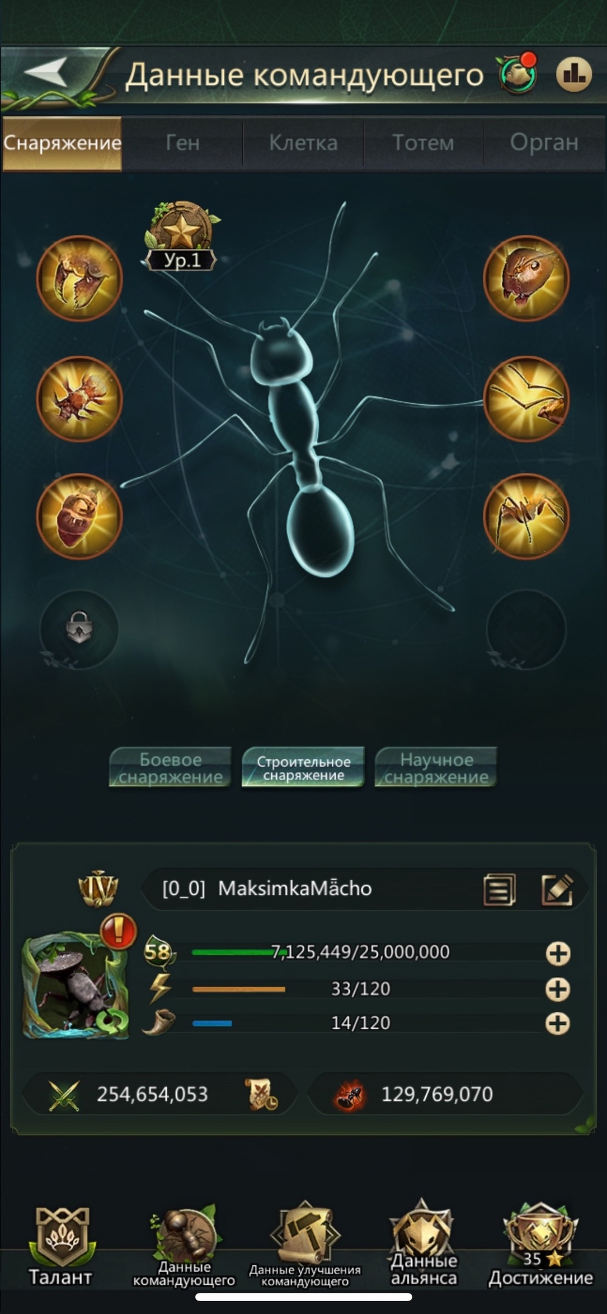Add experience with the plus beside 7,125,449/25,000,000
The height and width of the screenshot is (1314, 607).
pyautogui.click(x=558, y=953)
